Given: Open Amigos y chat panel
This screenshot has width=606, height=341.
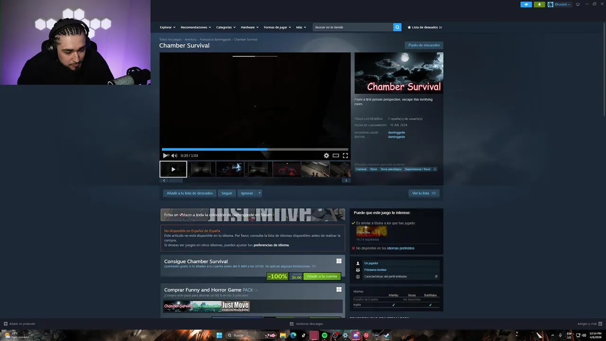Looking at the screenshot, I should click(589, 324).
